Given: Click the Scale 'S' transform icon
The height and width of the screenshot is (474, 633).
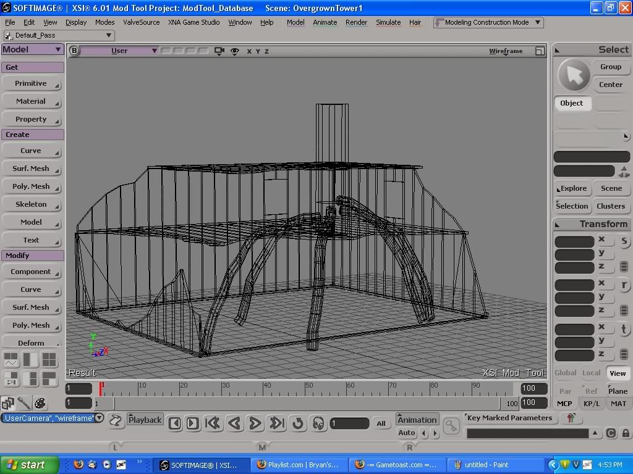Looking at the screenshot, I should [x=624, y=241].
